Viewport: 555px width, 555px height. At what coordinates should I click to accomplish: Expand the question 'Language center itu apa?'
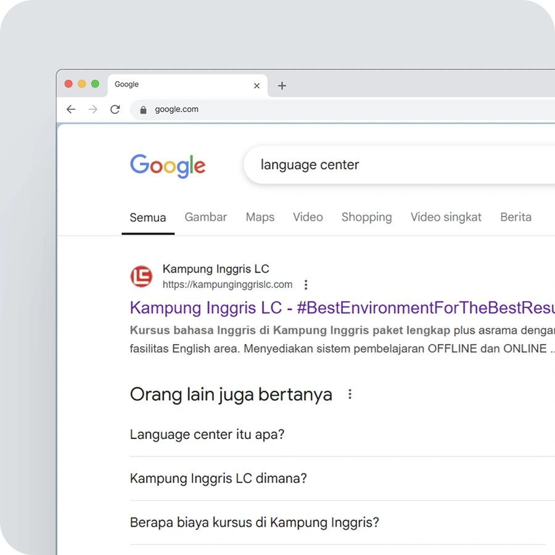pyautogui.click(x=207, y=434)
